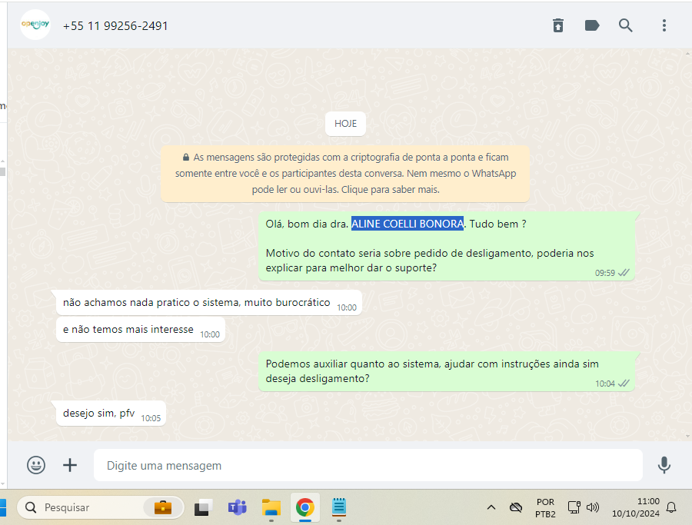This screenshot has height=525, width=692.
Task: Click the trash archive icon in header
Action: (558, 25)
